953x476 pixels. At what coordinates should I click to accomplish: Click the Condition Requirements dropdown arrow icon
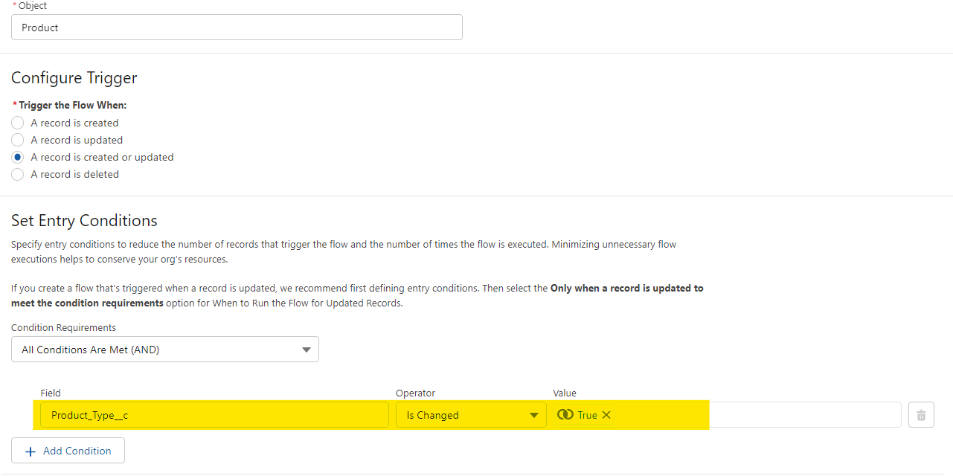coord(306,350)
